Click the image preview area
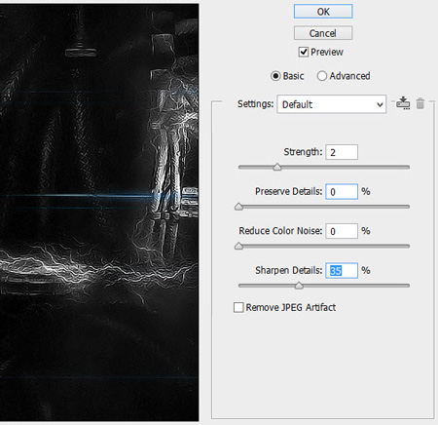This screenshot has width=438, height=425. (99, 212)
